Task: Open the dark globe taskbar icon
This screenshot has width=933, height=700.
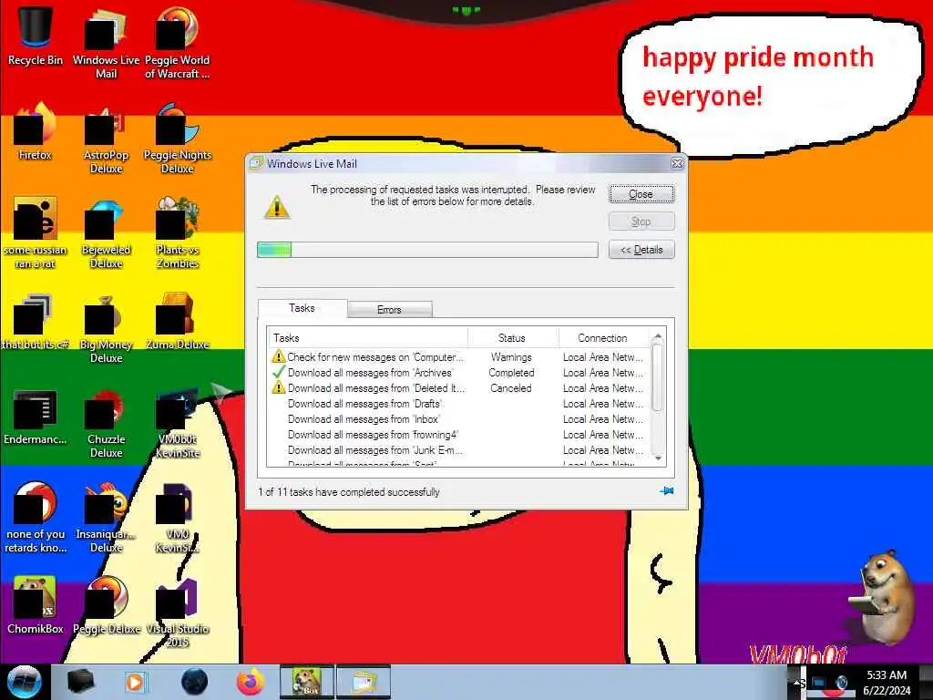Action: point(194,682)
